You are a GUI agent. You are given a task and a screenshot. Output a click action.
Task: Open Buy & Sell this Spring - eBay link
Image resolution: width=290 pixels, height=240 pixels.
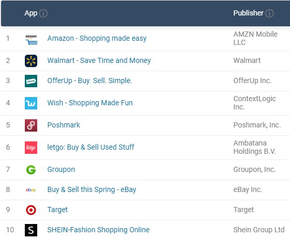click(91, 189)
